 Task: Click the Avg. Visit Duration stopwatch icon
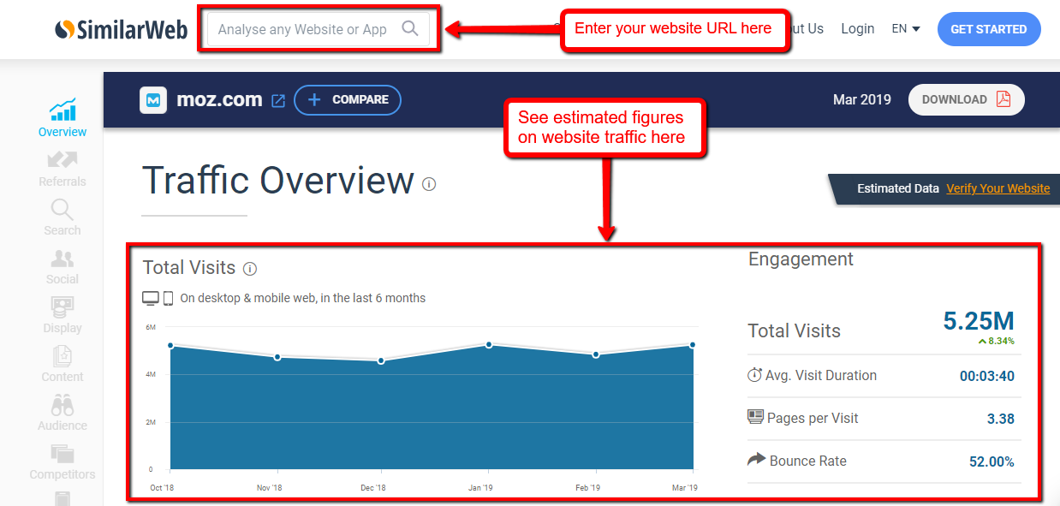pyautogui.click(x=754, y=375)
